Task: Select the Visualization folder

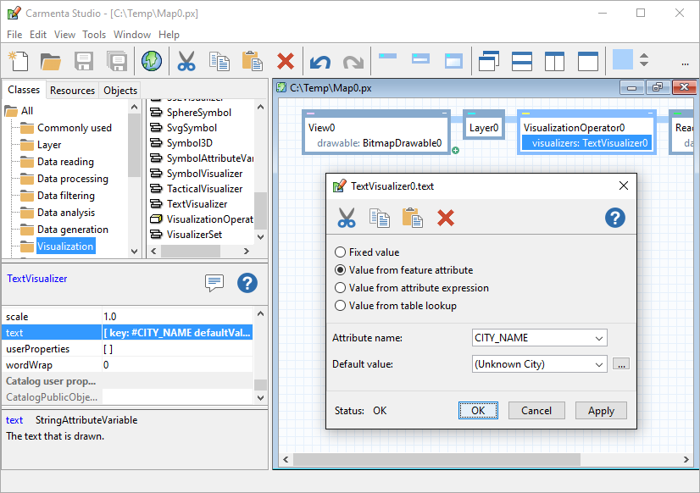Action: click(65, 246)
